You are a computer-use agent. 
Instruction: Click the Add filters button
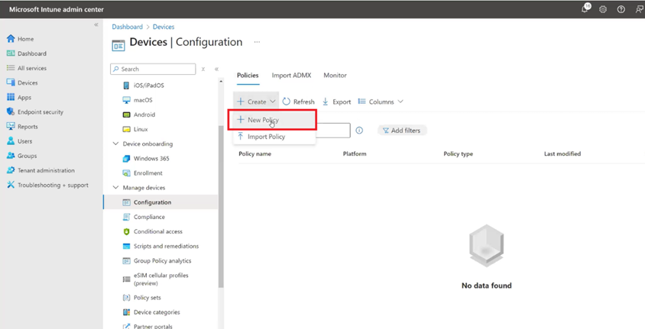(x=402, y=131)
